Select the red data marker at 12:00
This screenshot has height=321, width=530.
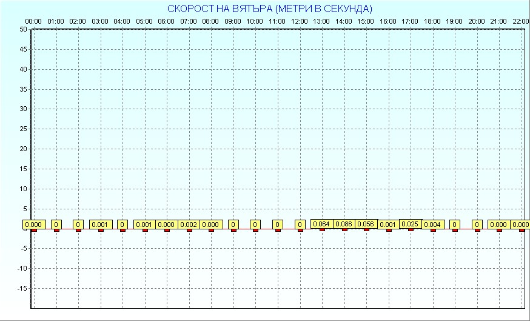(300, 230)
